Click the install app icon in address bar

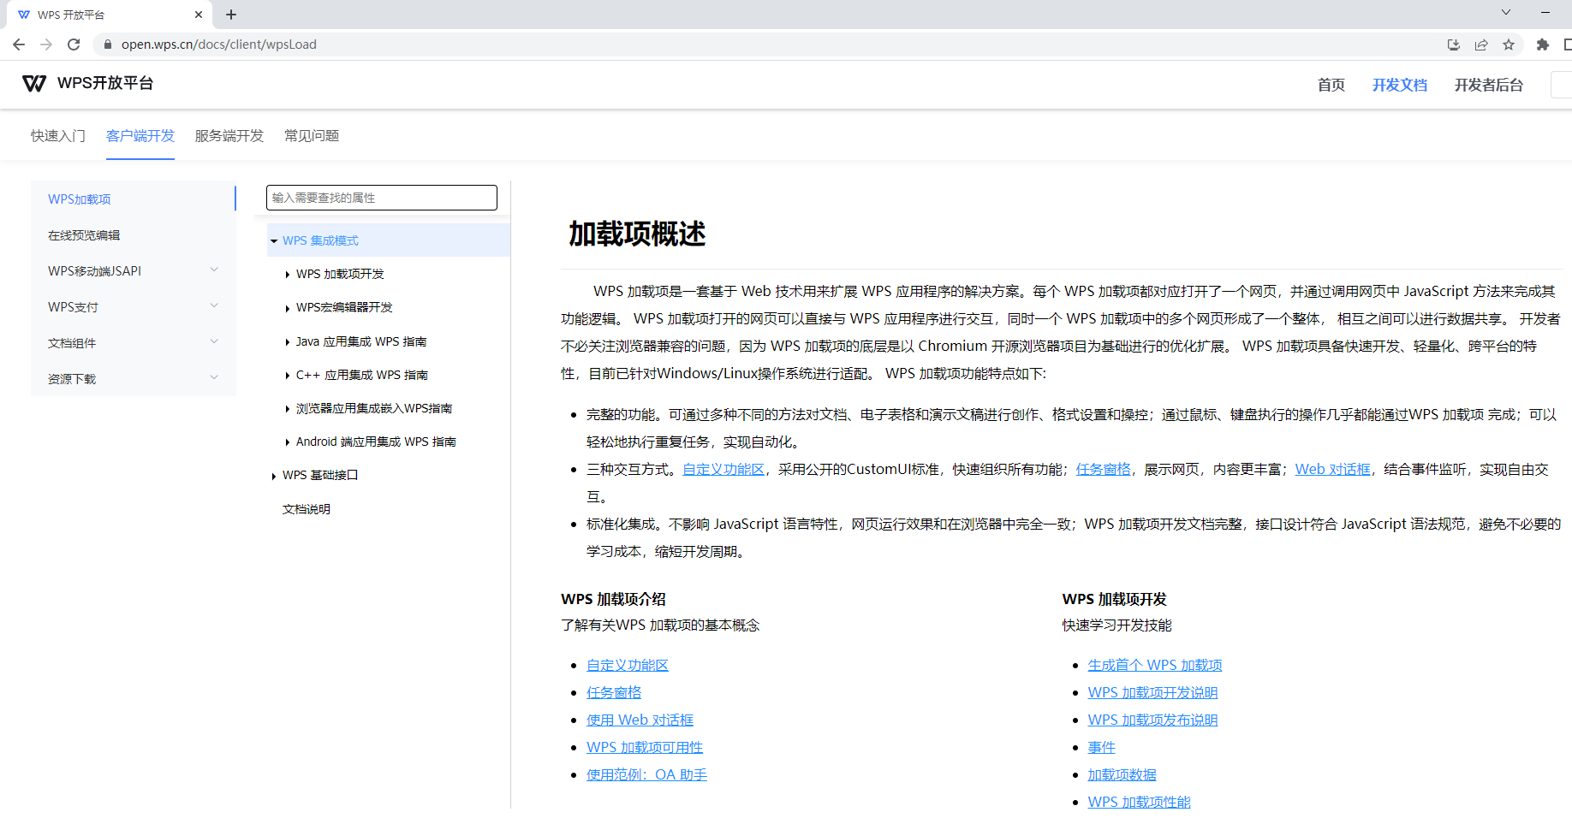[1454, 44]
